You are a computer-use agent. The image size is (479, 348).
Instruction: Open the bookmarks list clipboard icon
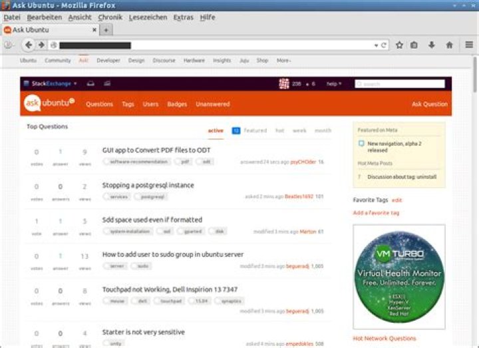414,45
